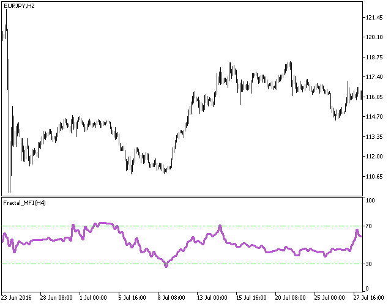Click the EURJPY,H2 chart title label
Viewport: 391px width, 304px height.
pyautogui.click(x=18, y=6)
